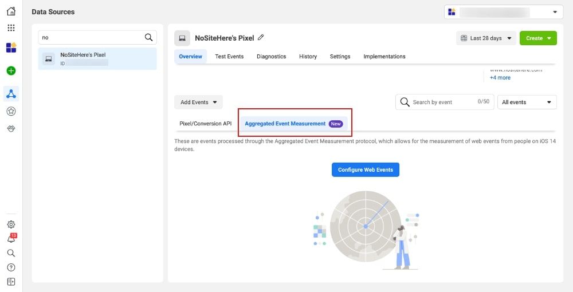Expand the Add Events dropdown
Screen dimensions: 573x292
[198, 102]
